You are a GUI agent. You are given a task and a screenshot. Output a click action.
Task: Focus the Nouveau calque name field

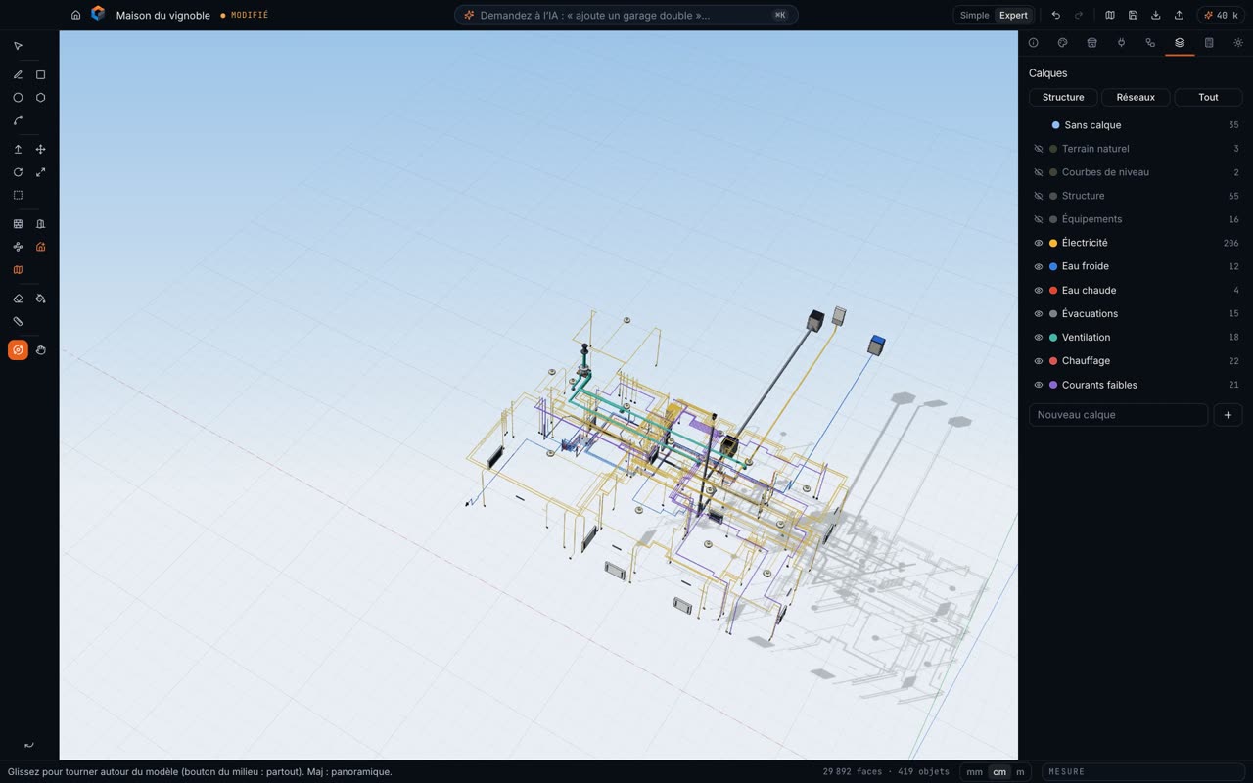[x=1118, y=415]
